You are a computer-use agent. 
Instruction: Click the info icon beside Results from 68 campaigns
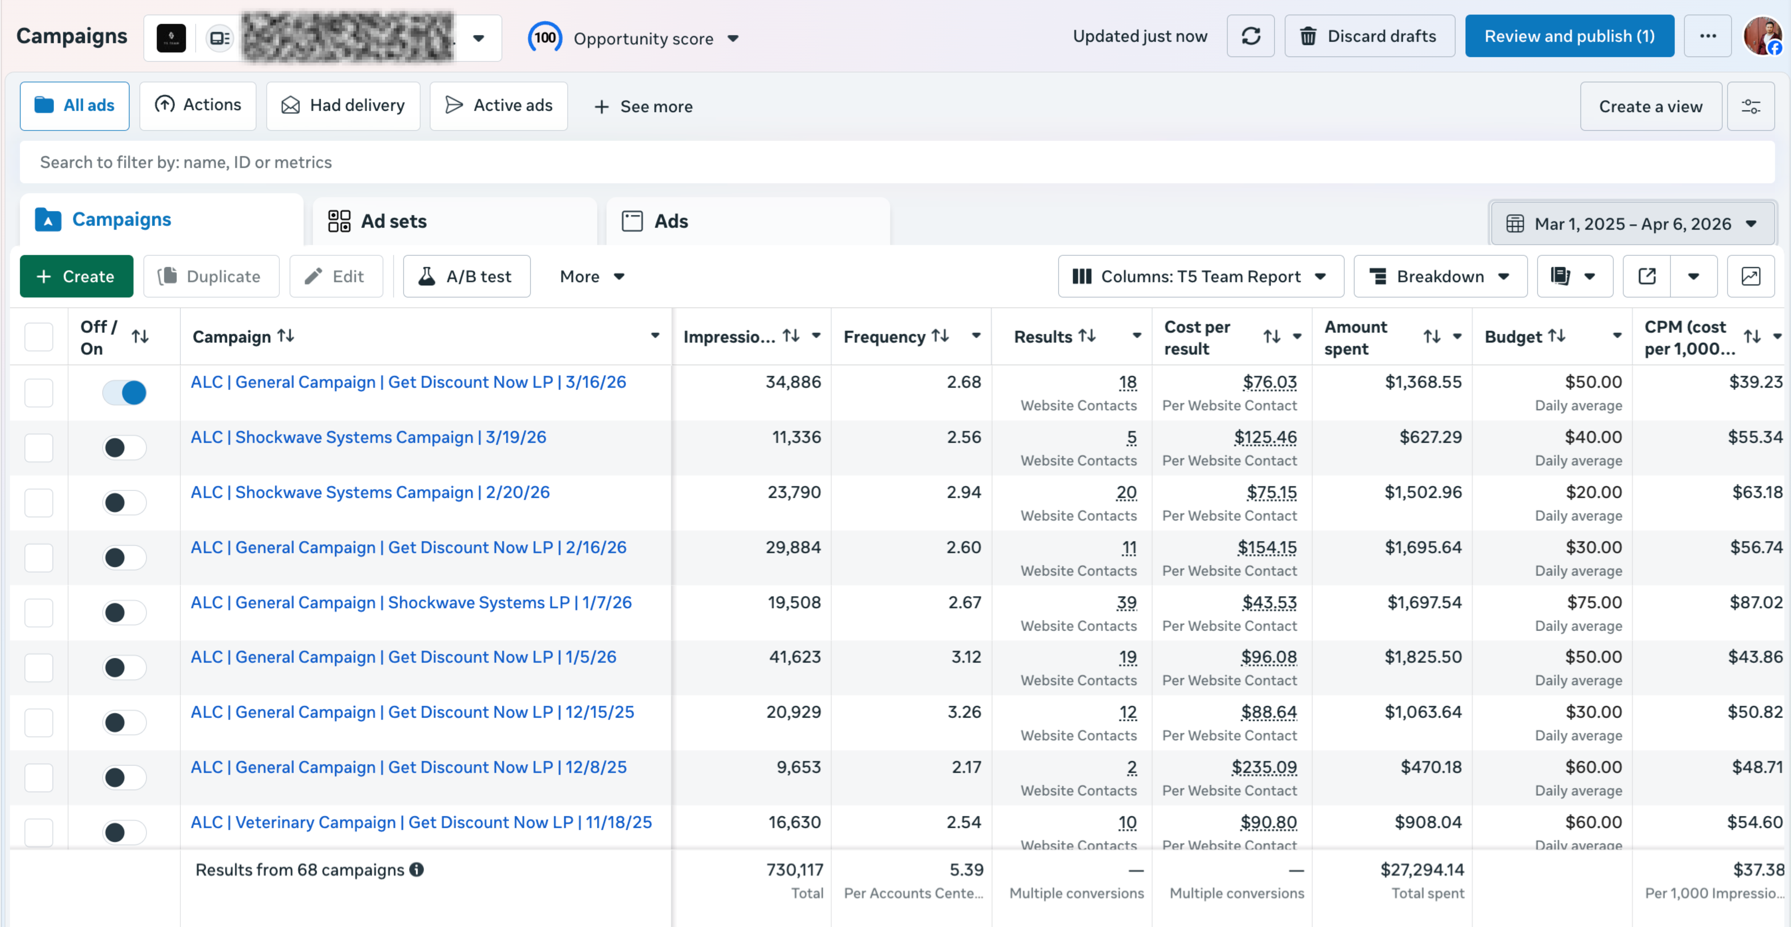417,870
